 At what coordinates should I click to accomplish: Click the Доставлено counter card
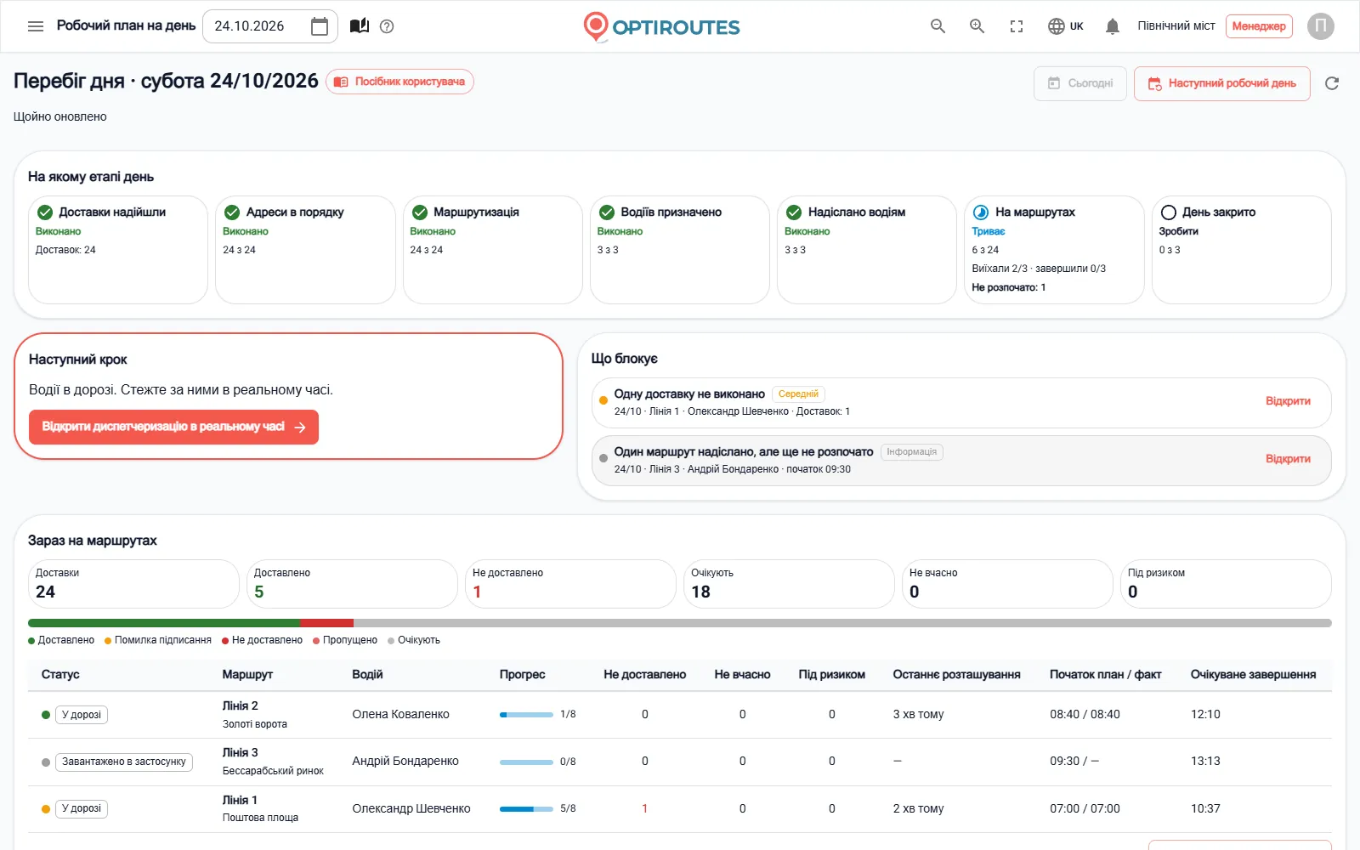coord(352,584)
